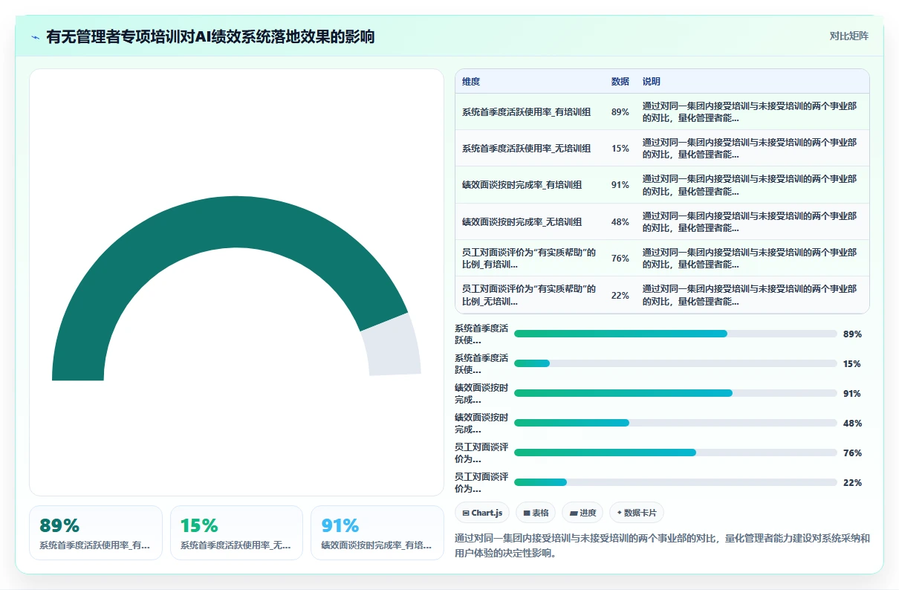
Task: Open the 91% stat card
Action: (377, 533)
